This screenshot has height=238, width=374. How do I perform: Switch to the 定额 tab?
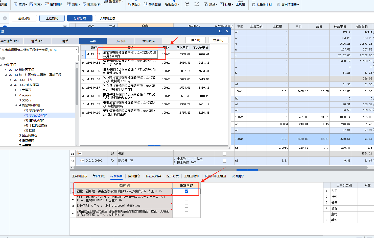[x=93, y=41]
